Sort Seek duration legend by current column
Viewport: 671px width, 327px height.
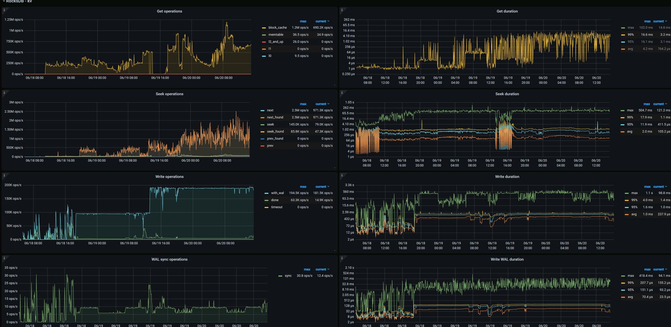coord(659,104)
